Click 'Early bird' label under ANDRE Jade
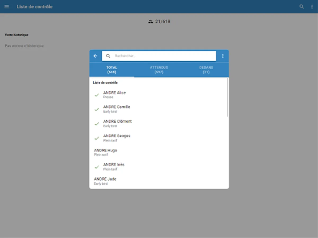This screenshot has width=318, height=238. point(101,184)
